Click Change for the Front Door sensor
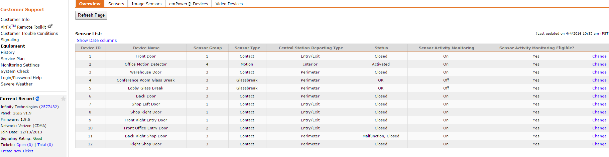609x157 pixels. [x=599, y=57]
